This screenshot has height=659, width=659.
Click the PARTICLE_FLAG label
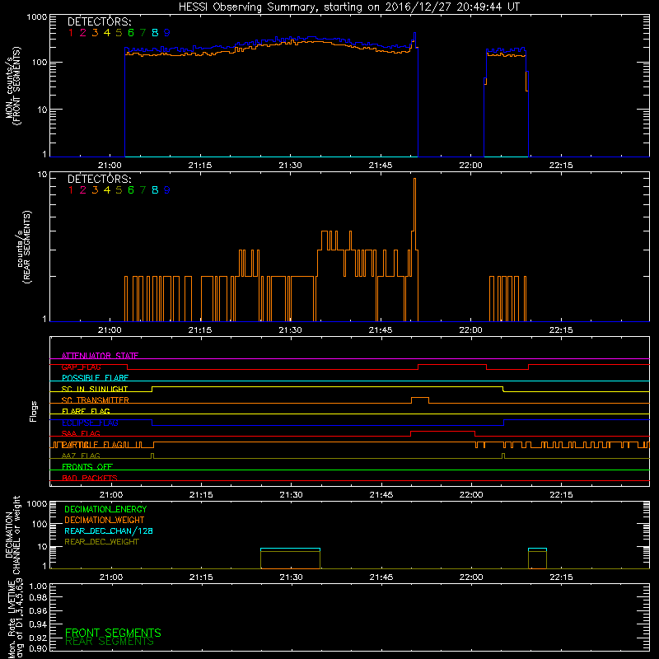pos(92,445)
